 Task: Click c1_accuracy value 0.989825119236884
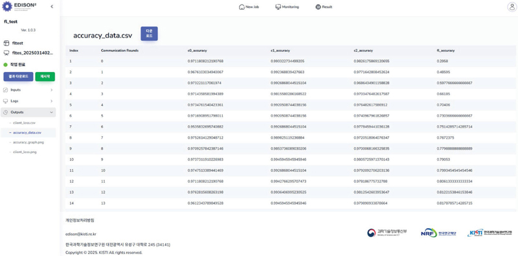click(287, 137)
